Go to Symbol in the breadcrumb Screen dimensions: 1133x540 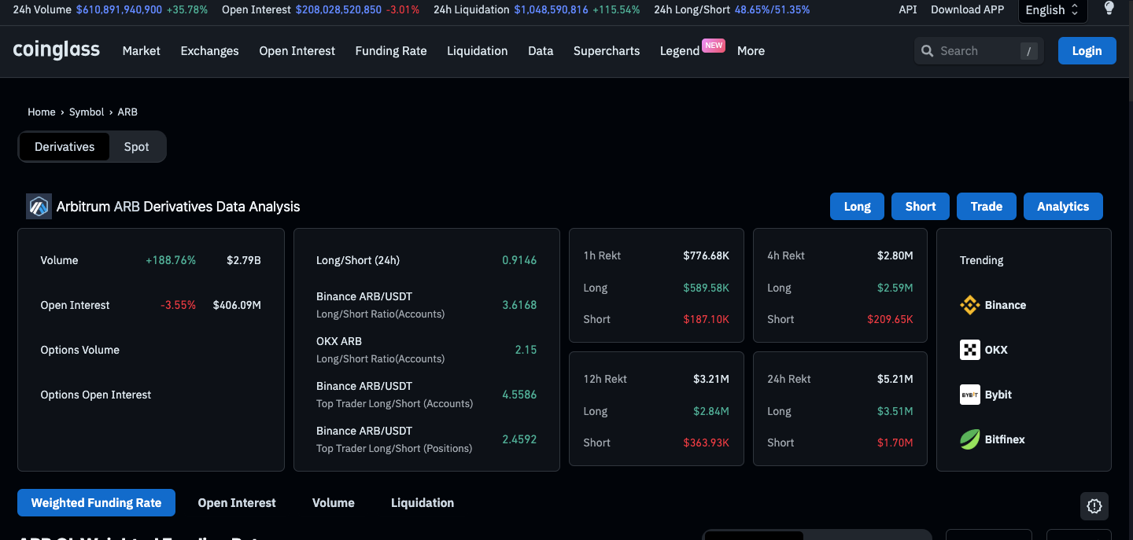87,112
